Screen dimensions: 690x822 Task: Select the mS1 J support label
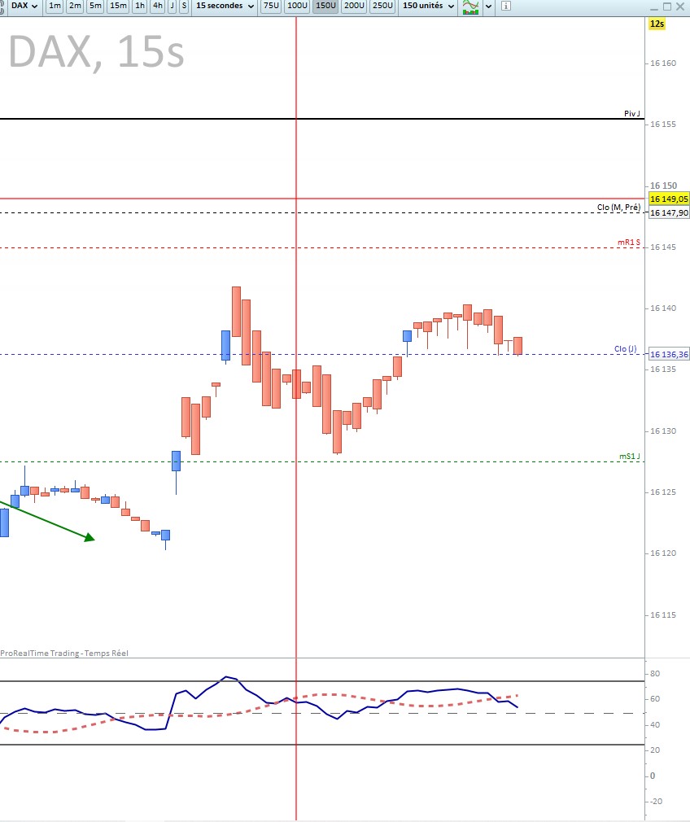630,456
